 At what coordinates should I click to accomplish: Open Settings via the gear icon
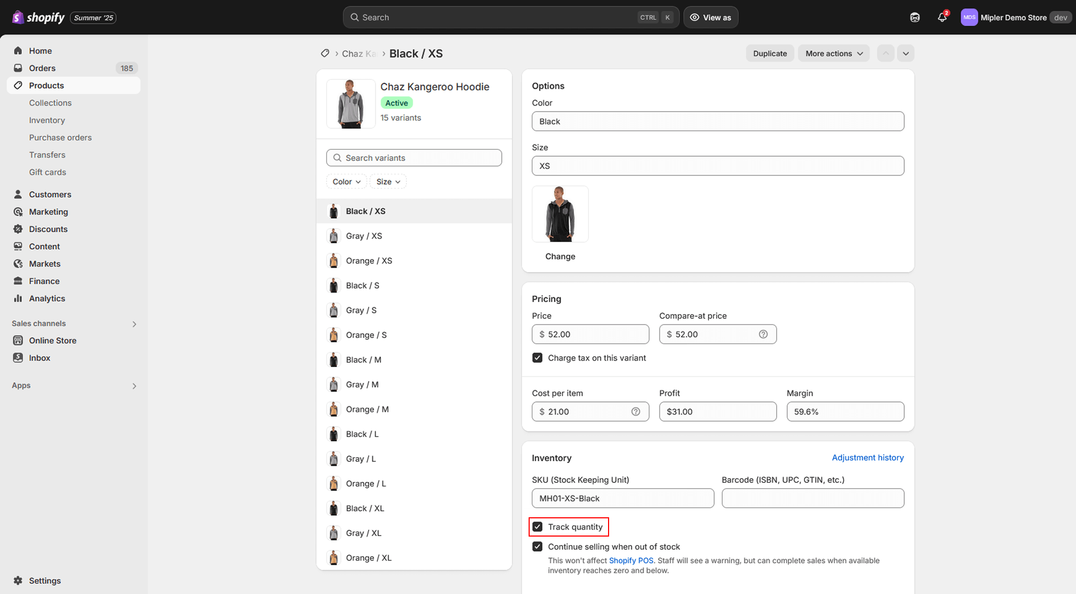18,581
